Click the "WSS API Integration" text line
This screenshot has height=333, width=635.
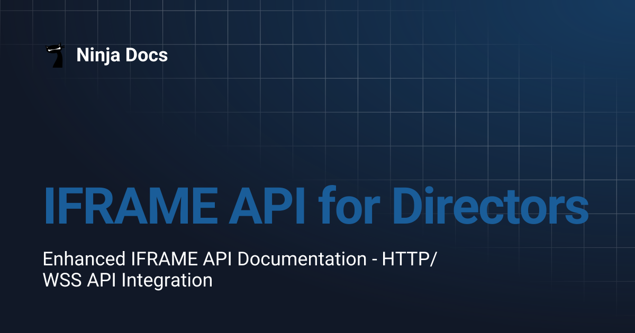[x=128, y=280]
